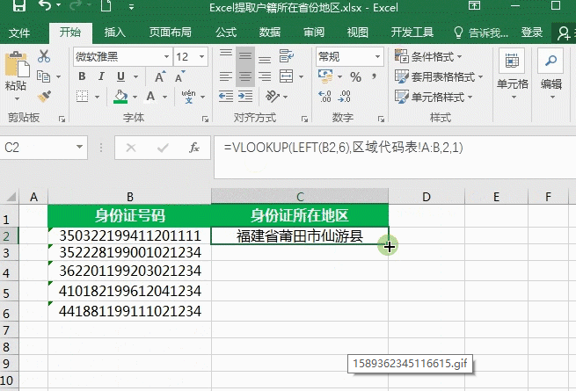Screen dimensions: 576x391
Task: Select the Format Painter brush icon
Action: (x=44, y=95)
